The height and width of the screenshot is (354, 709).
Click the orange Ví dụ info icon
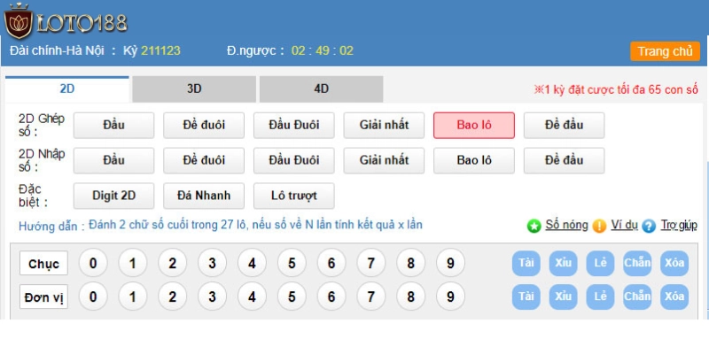599,226
